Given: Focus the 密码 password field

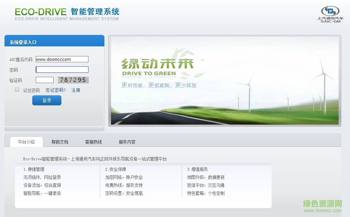Looking at the screenshot, I should click(x=62, y=69).
